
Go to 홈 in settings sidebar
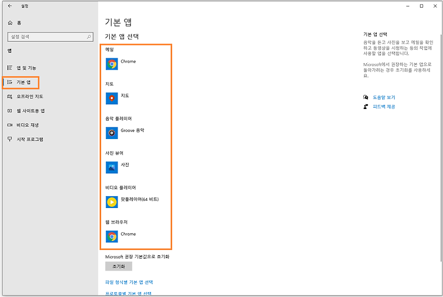tap(19, 23)
